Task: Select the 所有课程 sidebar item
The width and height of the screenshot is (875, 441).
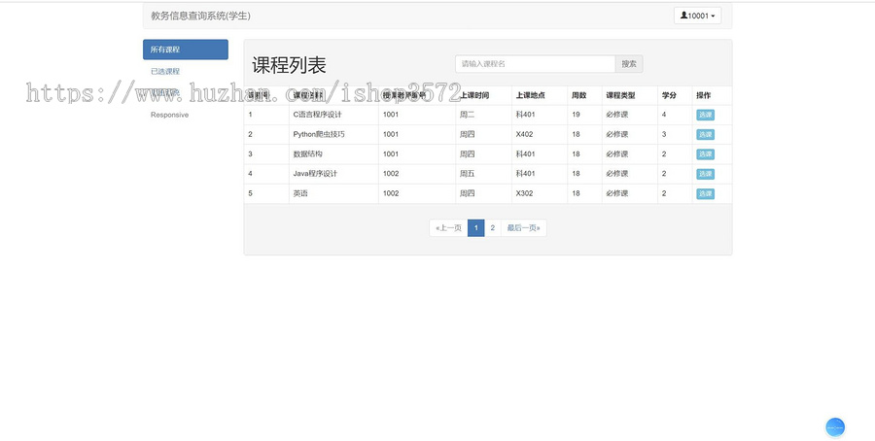Action: pos(186,50)
